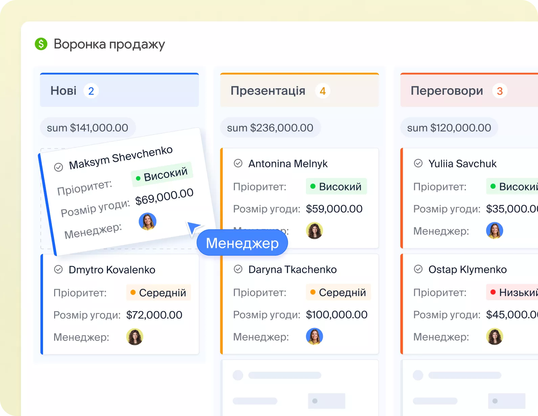Click the blue Менеджер tooltip label

pyautogui.click(x=242, y=243)
